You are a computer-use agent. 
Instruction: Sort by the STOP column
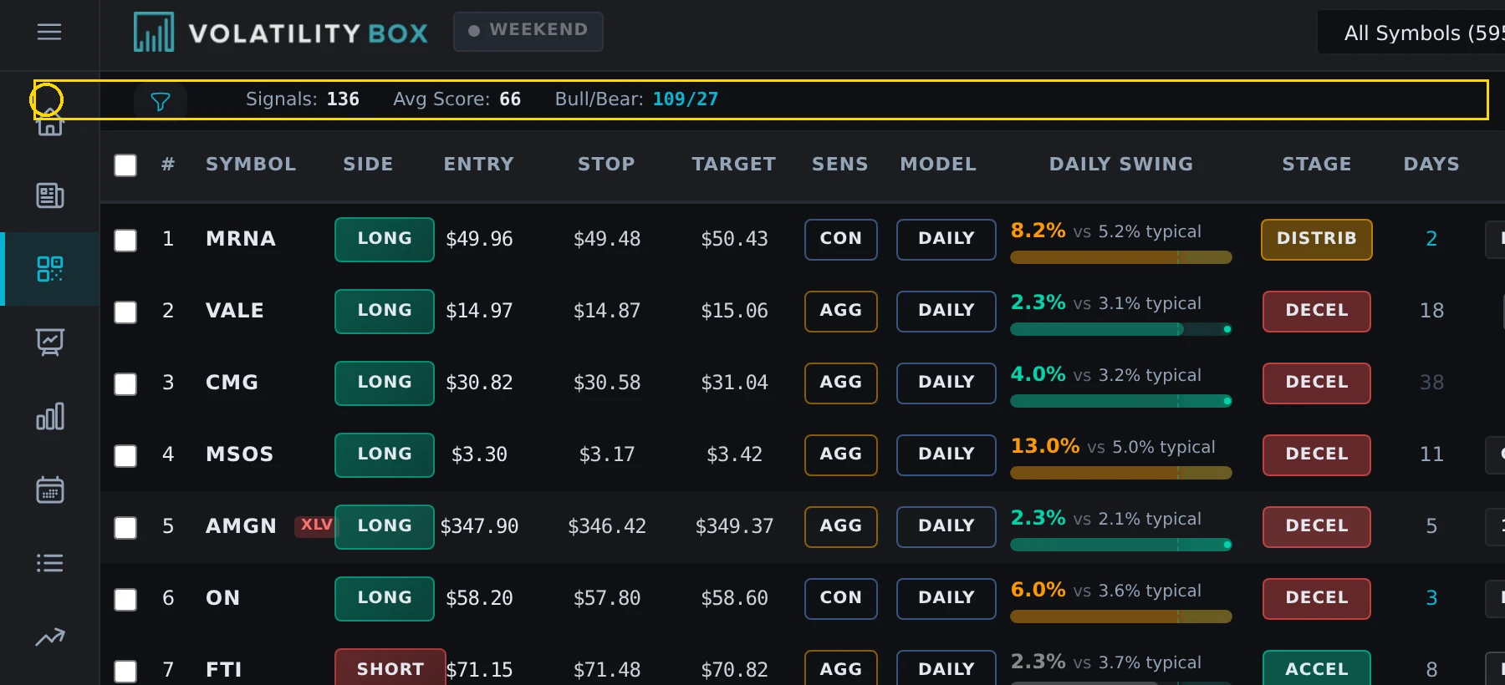click(x=606, y=165)
